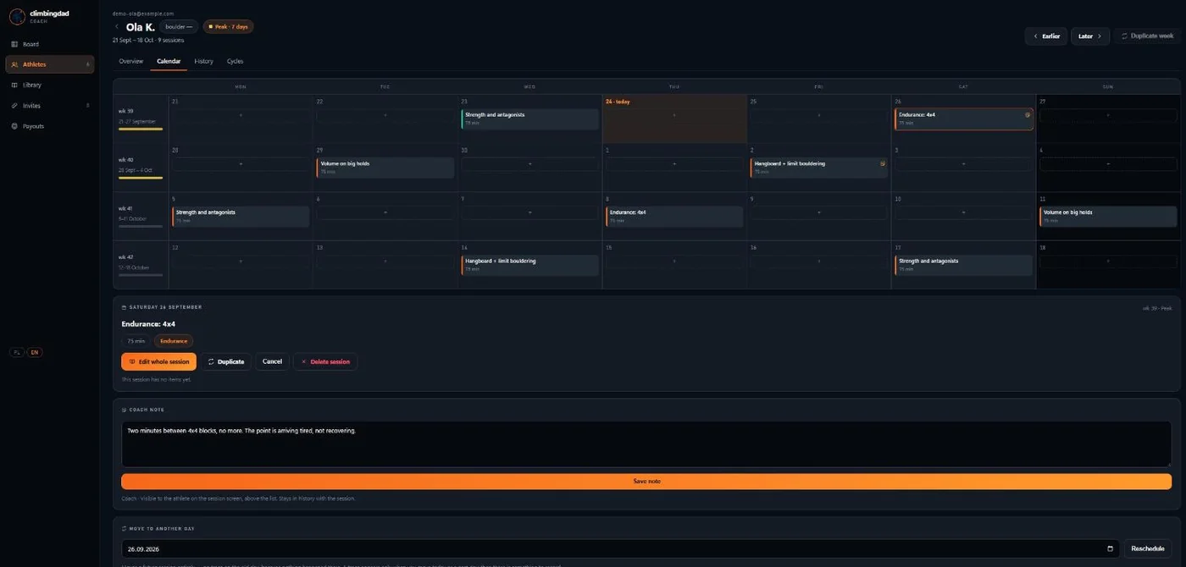Select the Calendar tab
Screen dimensions: 1186x567
tap(169, 61)
